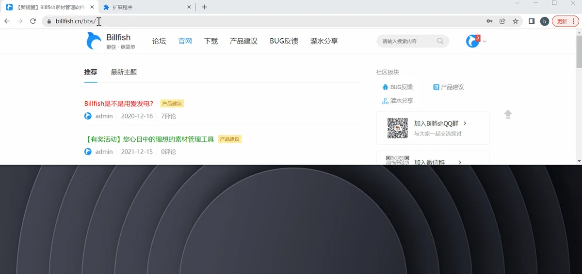Click the 0评论 comment count
Screen dimensions: 582x274
(169, 152)
